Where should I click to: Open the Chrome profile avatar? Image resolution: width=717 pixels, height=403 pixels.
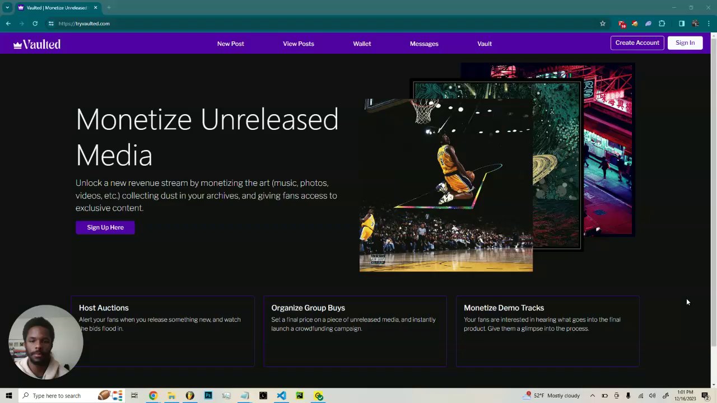pos(695,24)
